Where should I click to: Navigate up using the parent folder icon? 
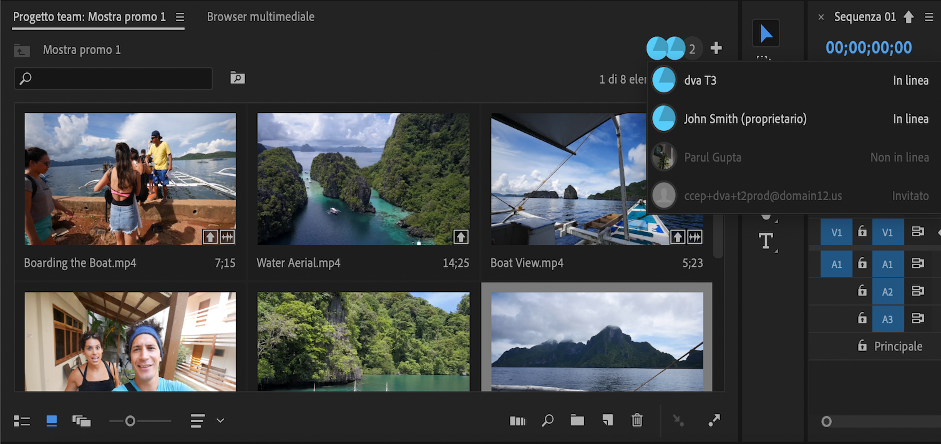[x=22, y=50]
